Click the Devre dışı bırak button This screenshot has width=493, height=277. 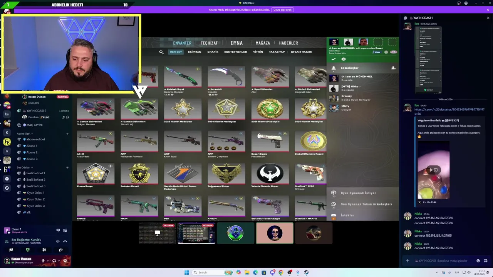[282, 10]
